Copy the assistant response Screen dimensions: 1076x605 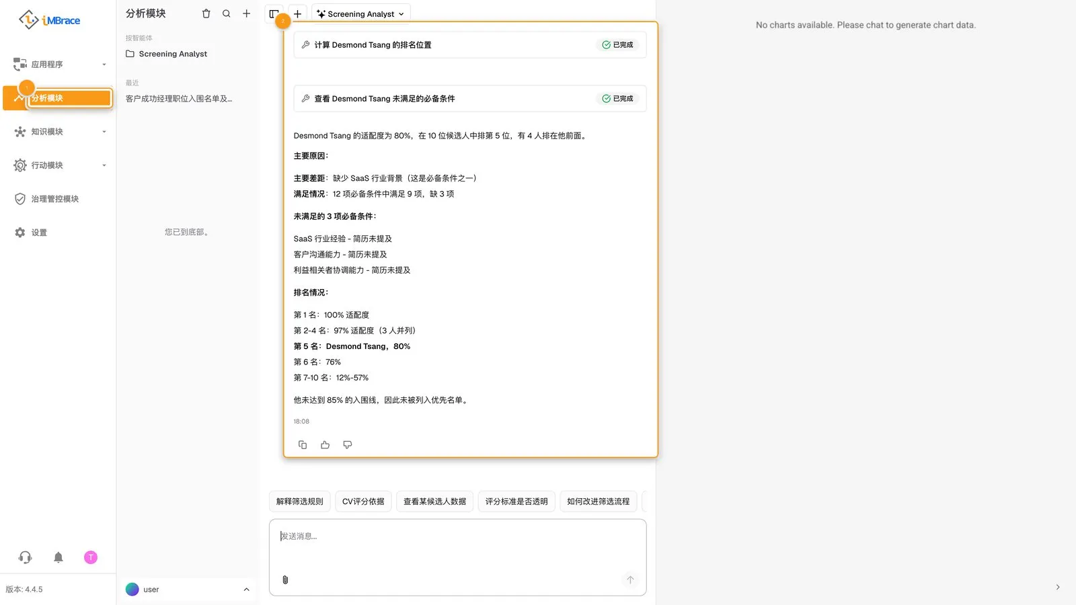[303, 445]
